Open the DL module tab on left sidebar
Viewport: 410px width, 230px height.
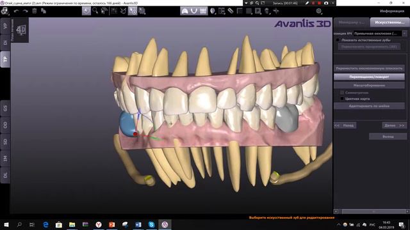[5, 175]
